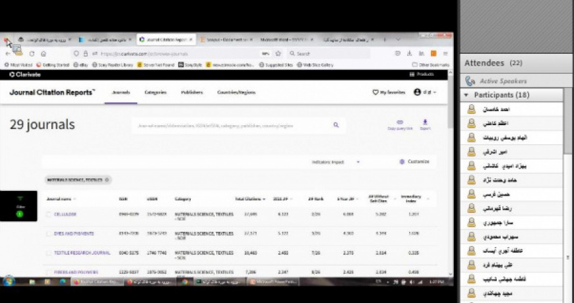Open the Microsoft PowerPoint taskbar button
The width and height of the screenshot is (574, 303).
tap(273, 282)
